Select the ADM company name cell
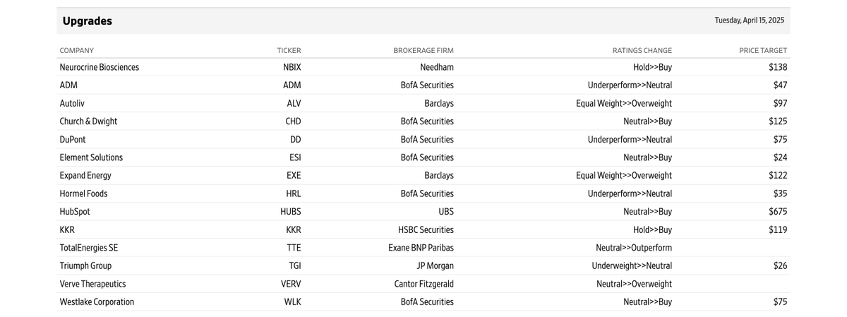Screen dimensions: 847x317 coord(68,85)
